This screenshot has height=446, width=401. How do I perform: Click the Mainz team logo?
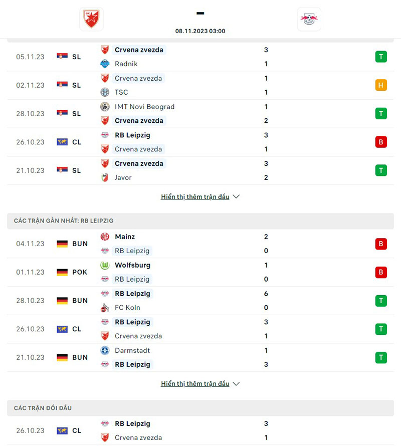[x=105, y=237]
